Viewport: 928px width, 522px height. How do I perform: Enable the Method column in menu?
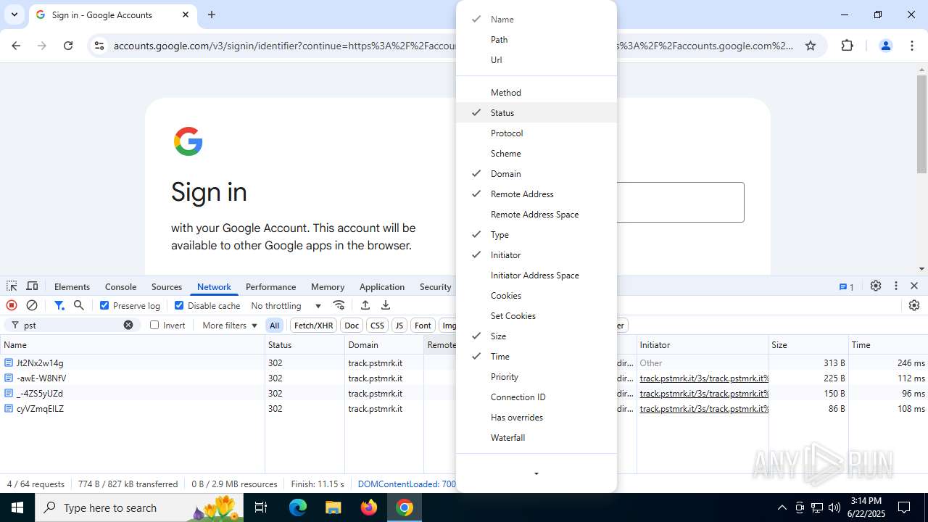point(536,93)
